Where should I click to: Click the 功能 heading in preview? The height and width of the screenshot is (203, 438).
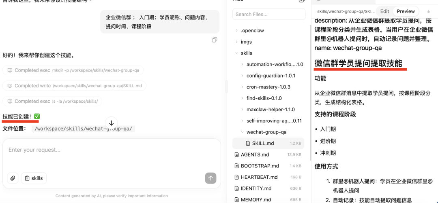pos(320,78)
